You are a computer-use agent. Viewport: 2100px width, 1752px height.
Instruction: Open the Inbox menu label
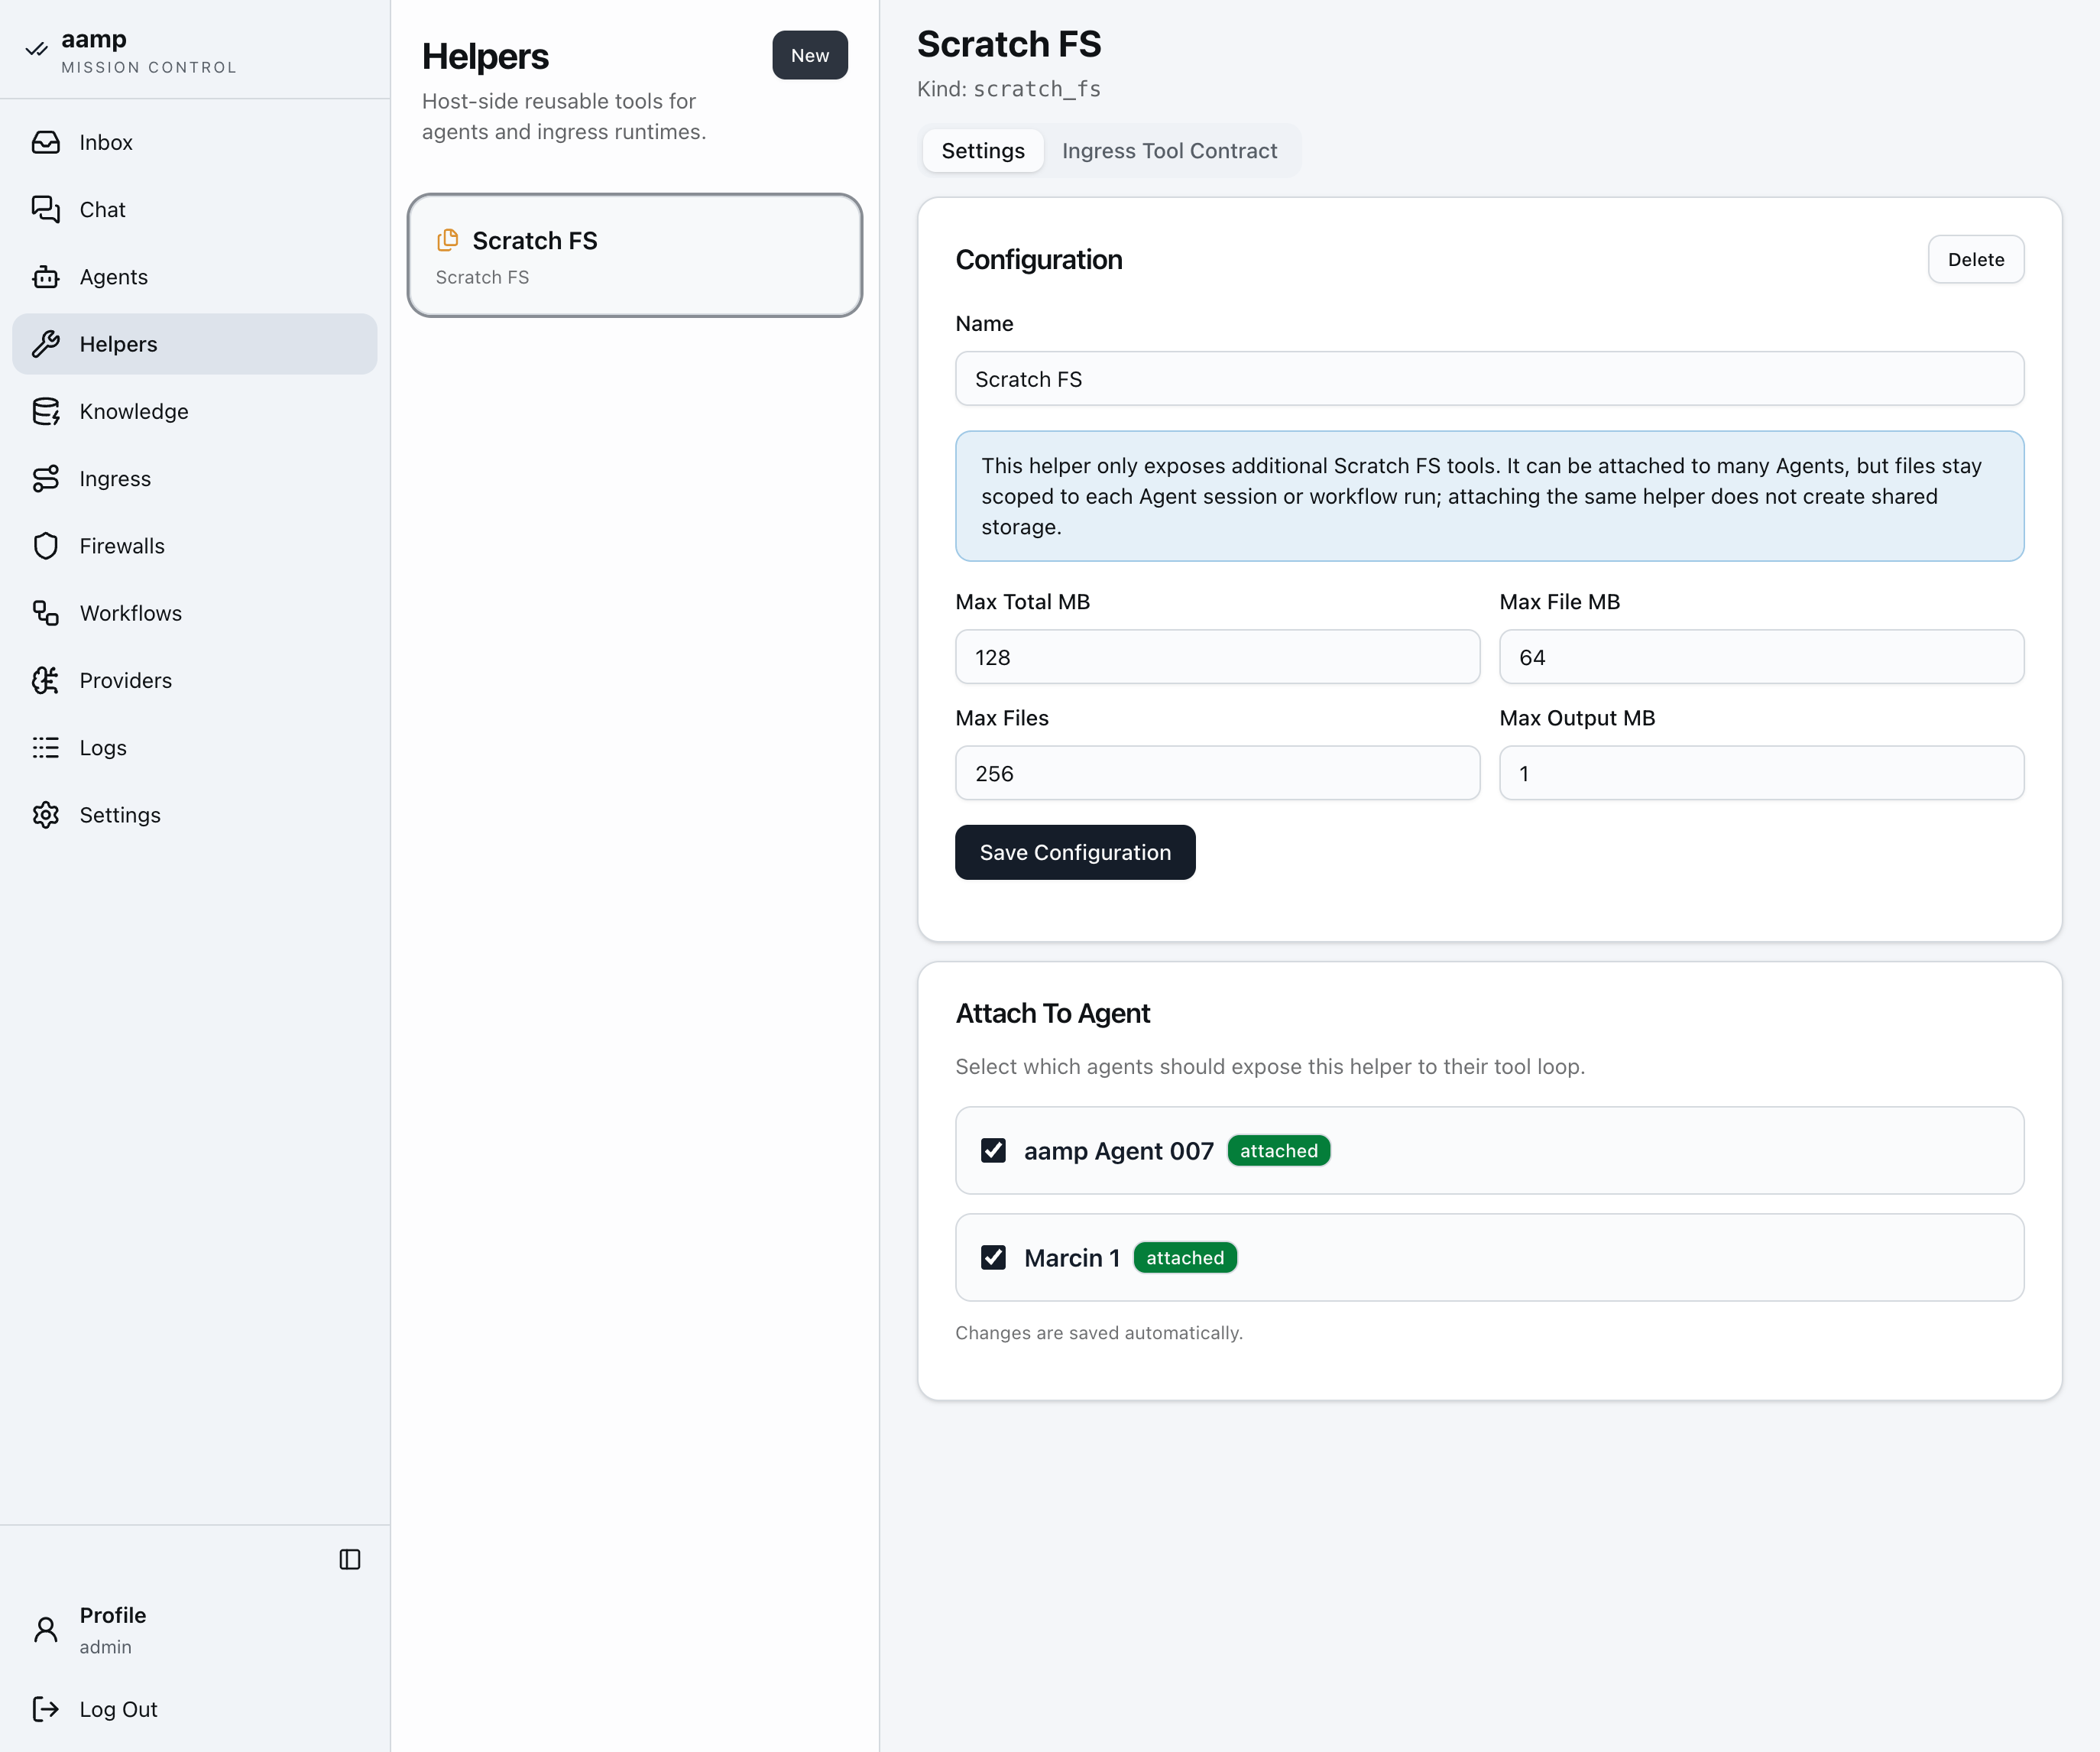(106, 142)
